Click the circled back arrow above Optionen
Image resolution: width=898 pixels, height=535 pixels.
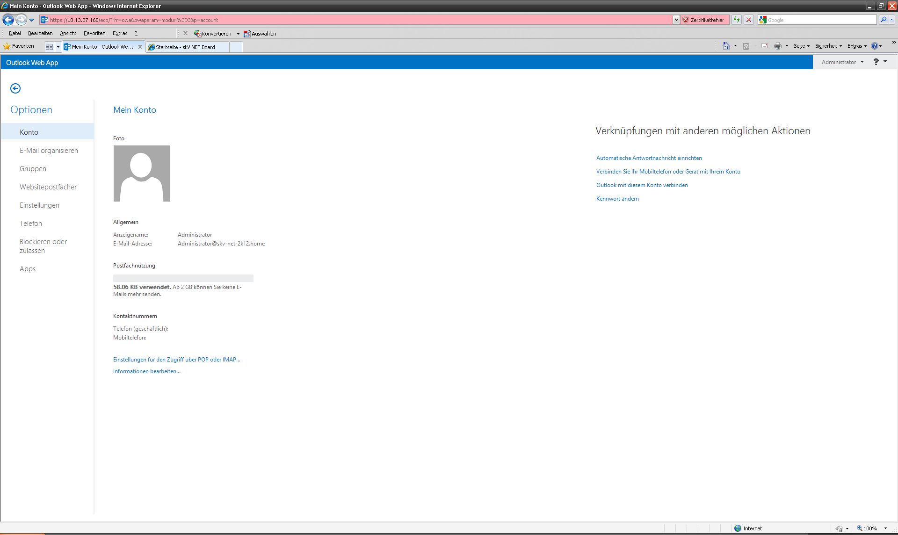coord(15,88)
